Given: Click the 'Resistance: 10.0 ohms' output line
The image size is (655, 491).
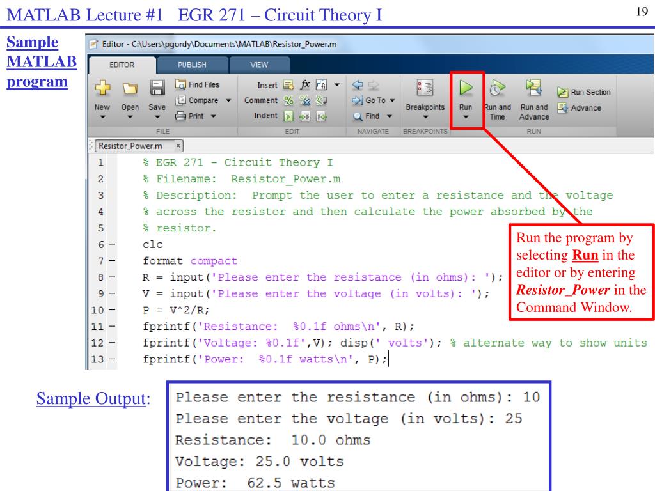Looking at the screenshot, I should click(x=272, y=440).
